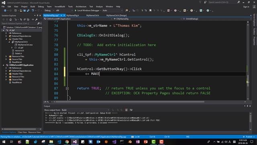Select MyNameCtrl.resx in Solution Explorer
This screenshot has width=257, height=145.
tap(25, 45)
